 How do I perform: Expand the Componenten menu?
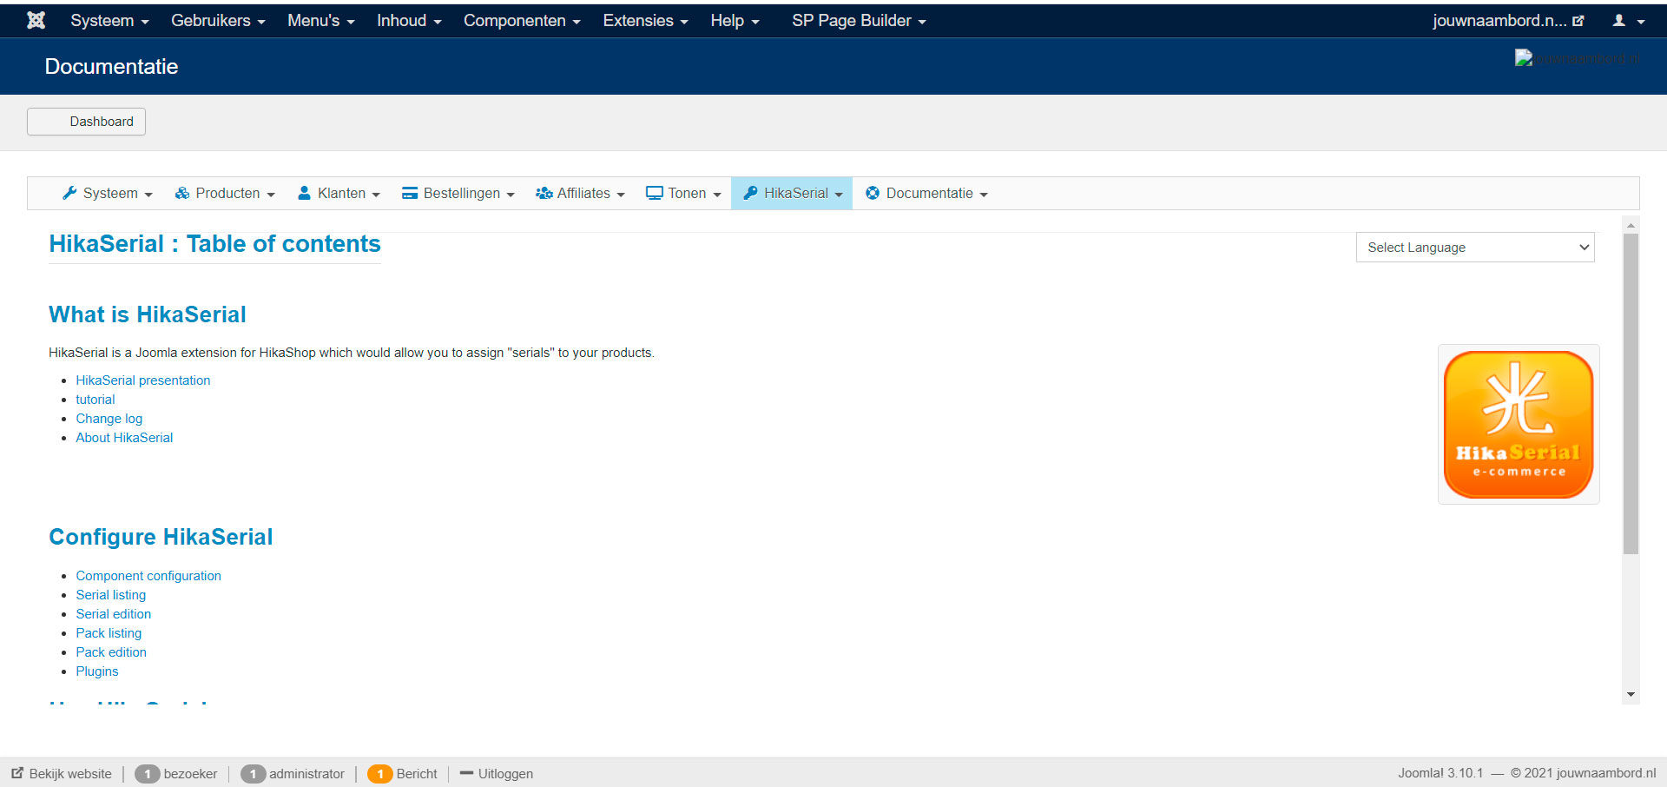tap(522, 20)
